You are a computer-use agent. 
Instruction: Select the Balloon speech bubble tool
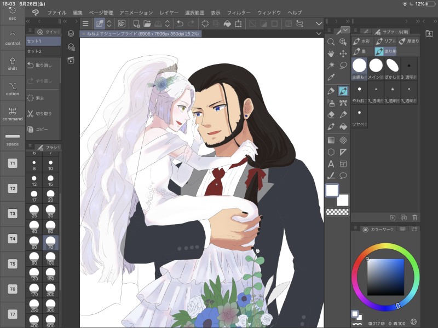tap(343, 175)
